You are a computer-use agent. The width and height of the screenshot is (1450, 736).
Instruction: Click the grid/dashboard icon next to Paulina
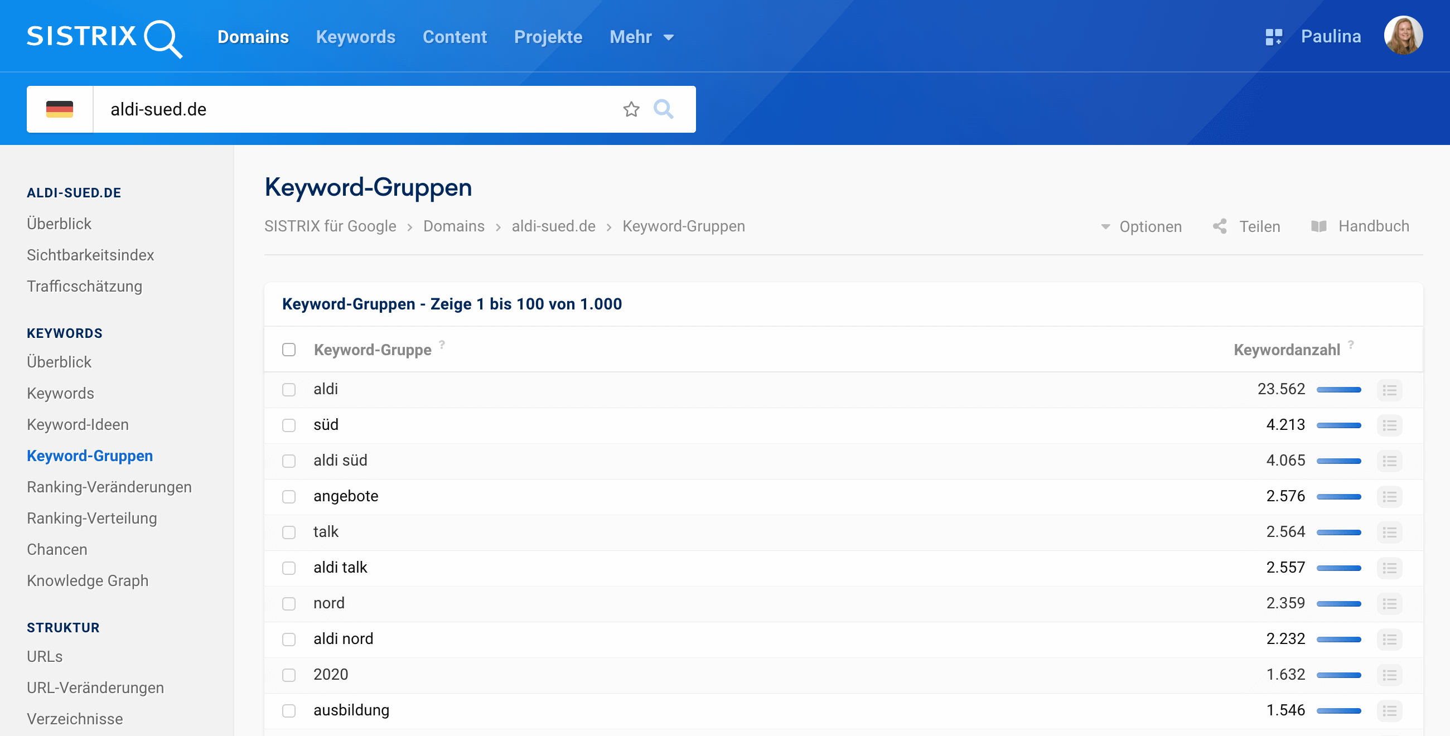tap(1273, 37)
